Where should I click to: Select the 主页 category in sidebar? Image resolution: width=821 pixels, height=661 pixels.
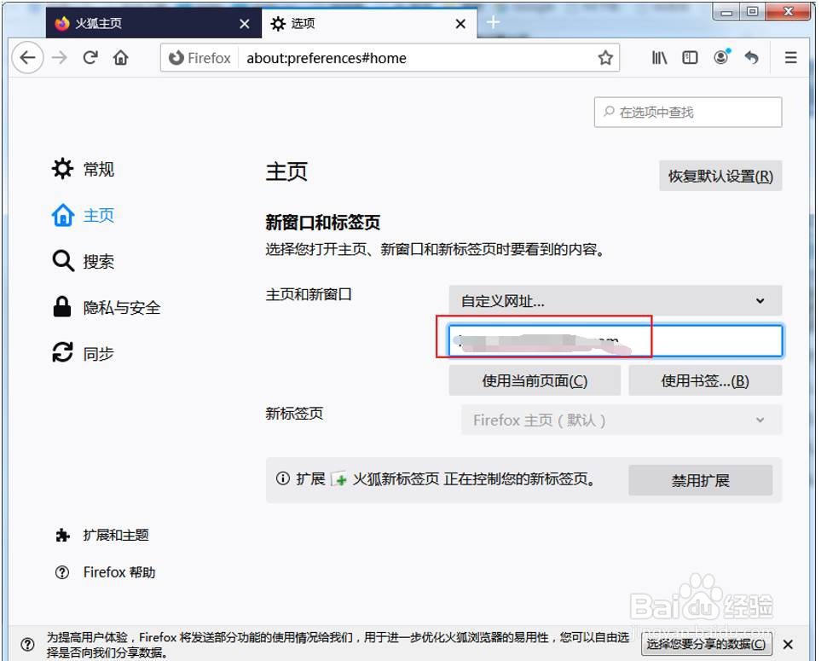[84, 215]
